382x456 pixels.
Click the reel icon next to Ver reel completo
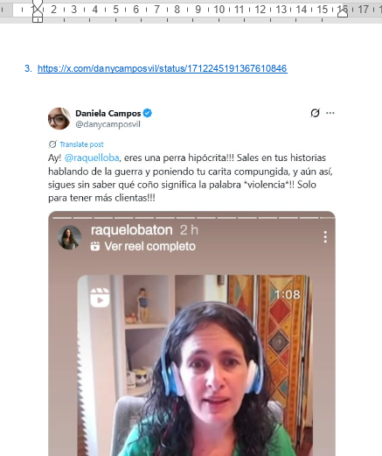(x=95, y=246)
